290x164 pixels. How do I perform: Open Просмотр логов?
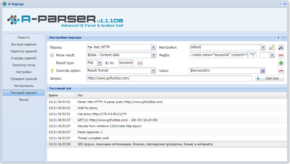tap(24, 65)
